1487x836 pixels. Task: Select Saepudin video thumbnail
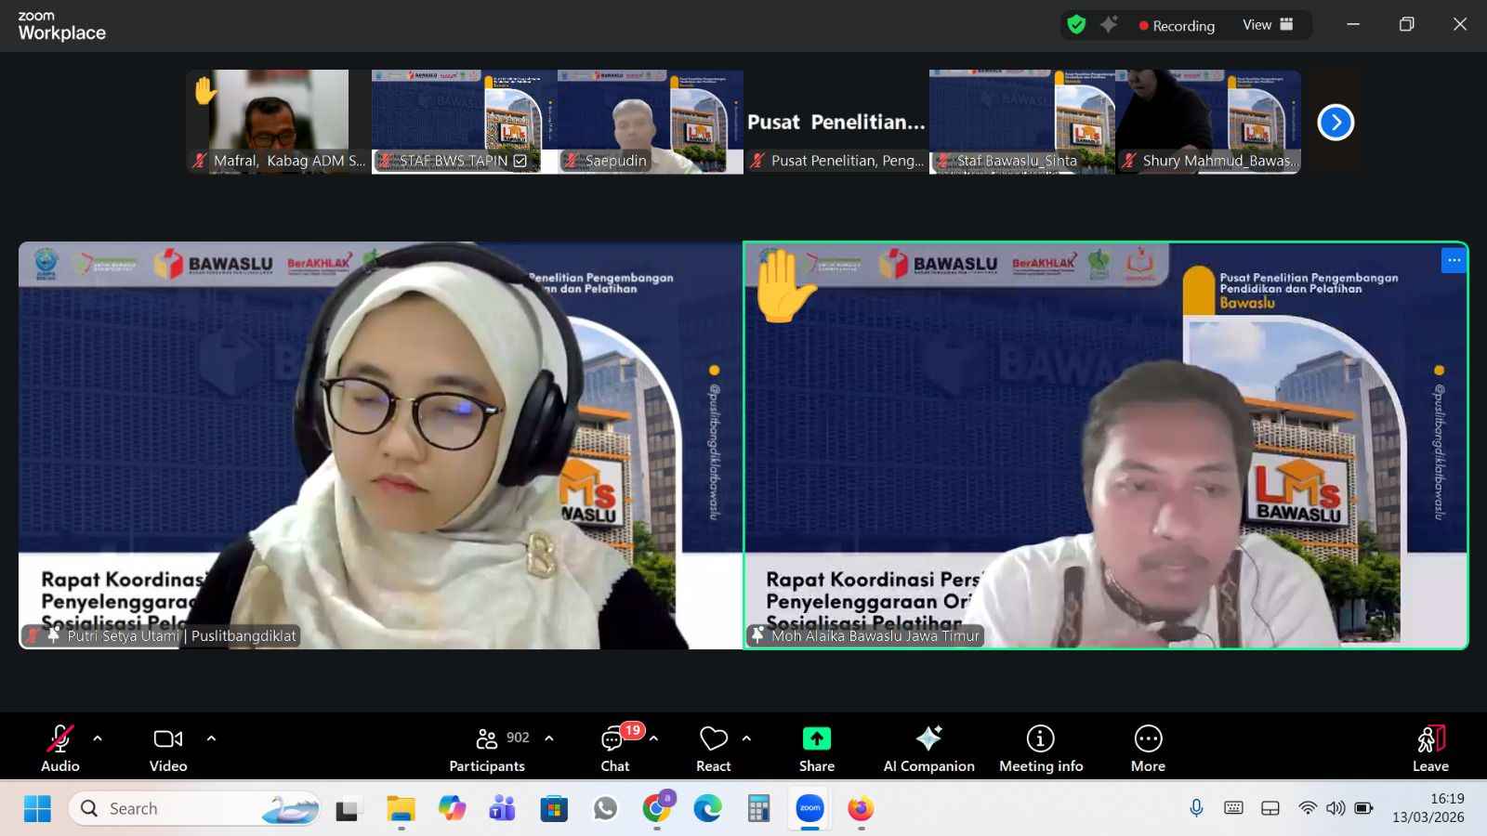[650, 122]
